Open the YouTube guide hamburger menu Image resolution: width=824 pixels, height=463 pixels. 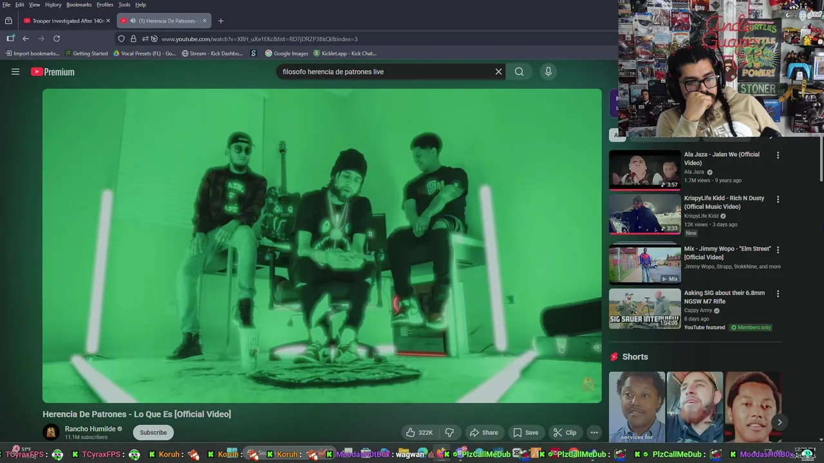click(x=15, y=72)
